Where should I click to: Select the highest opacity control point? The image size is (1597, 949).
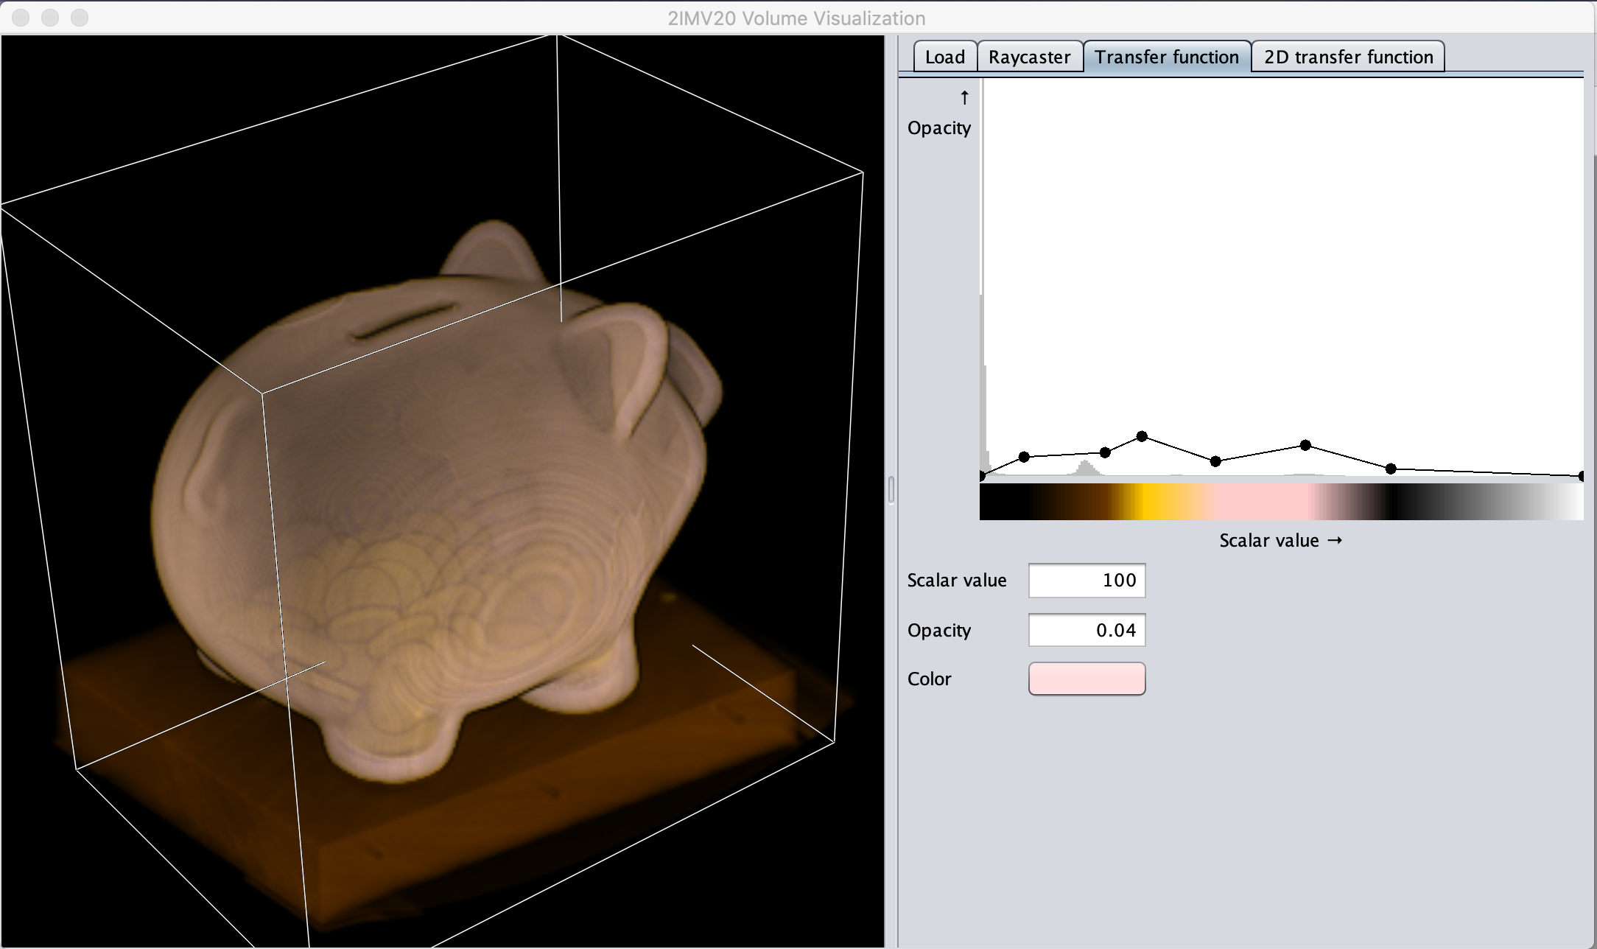[1142, 437]
